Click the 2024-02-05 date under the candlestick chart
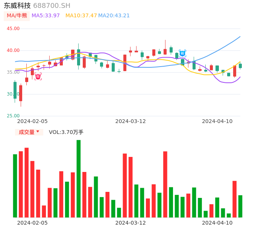The height and width of the screenshot is (228, 258). tap(32, 122)
